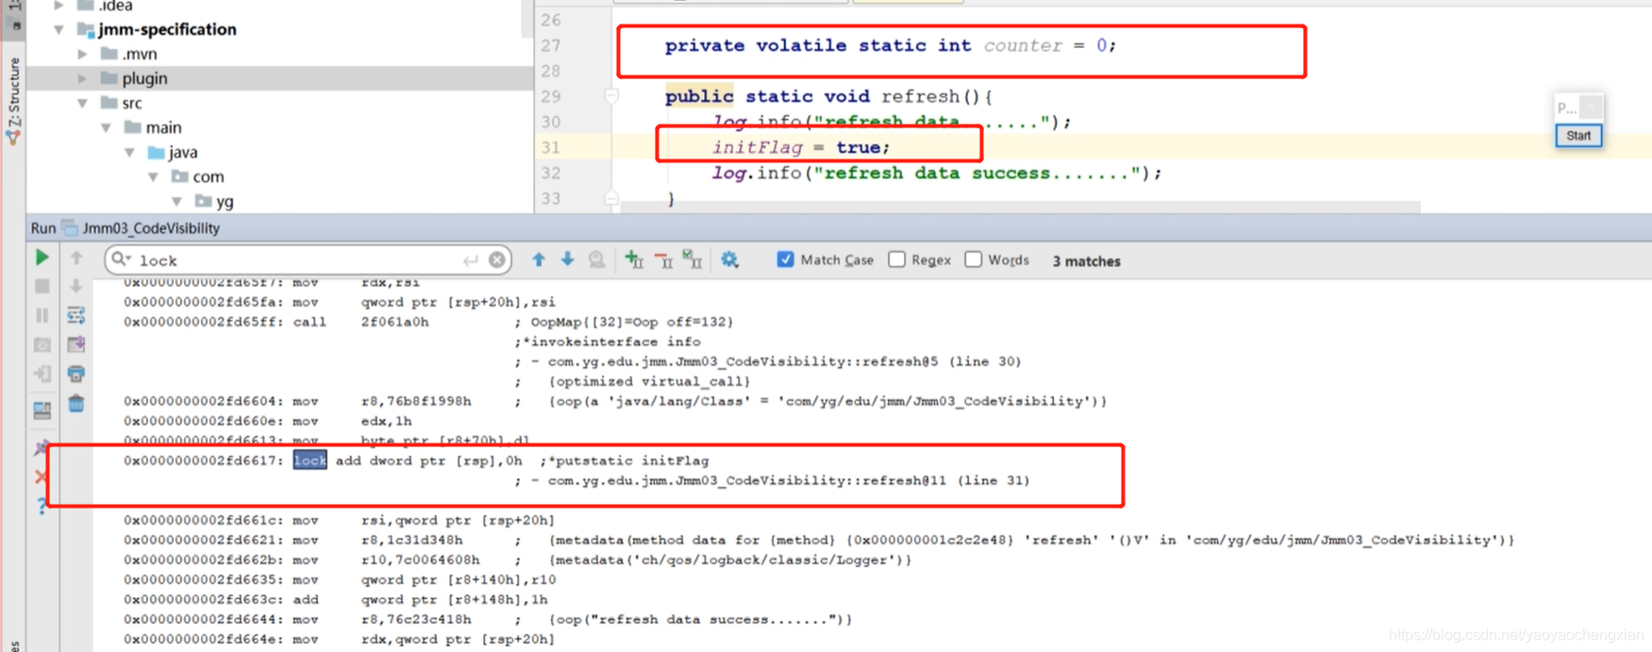Close the Run tab with red X
Screen dimensions: 1652x652
42,477
